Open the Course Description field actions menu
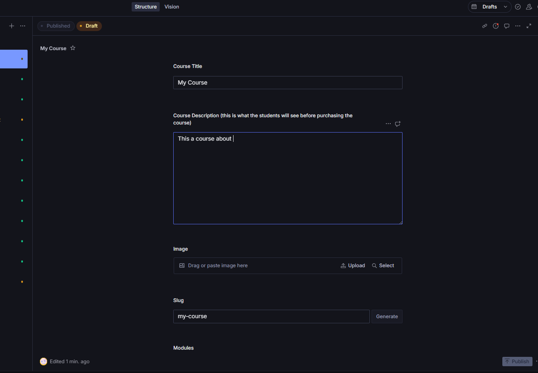 pyautogui.click(x=388, y=124)
